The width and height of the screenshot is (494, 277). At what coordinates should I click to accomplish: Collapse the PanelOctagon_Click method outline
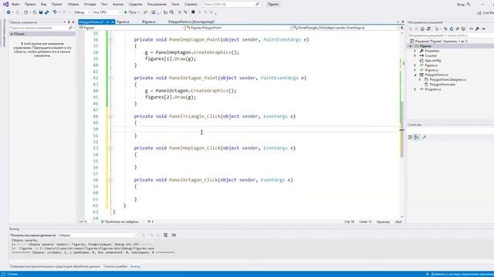click(110, 180)
